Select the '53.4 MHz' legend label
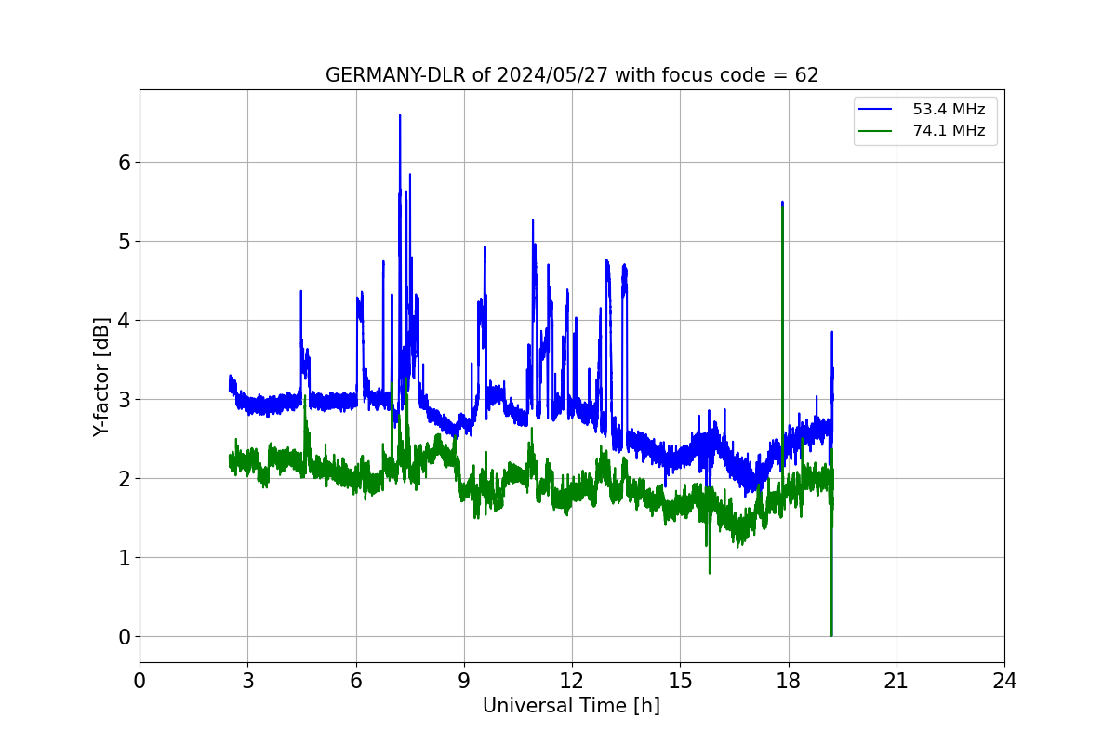1116x744 pixels. [x=949, y=110]
